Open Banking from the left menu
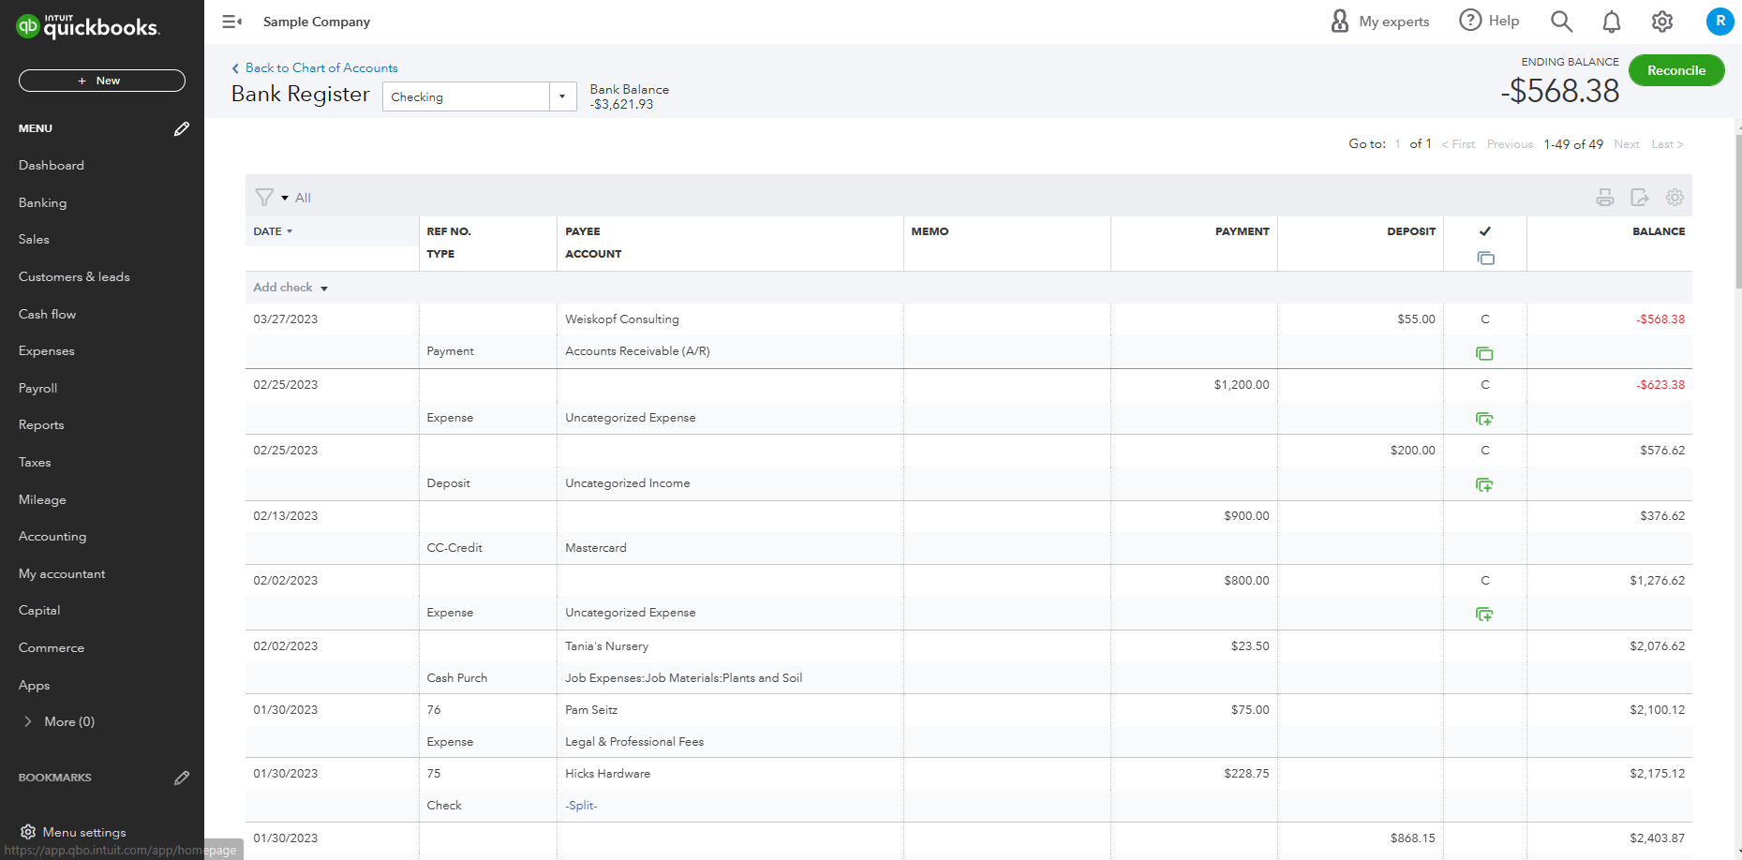Screen dimensions: 1742x860 click(x=43, y=202)
